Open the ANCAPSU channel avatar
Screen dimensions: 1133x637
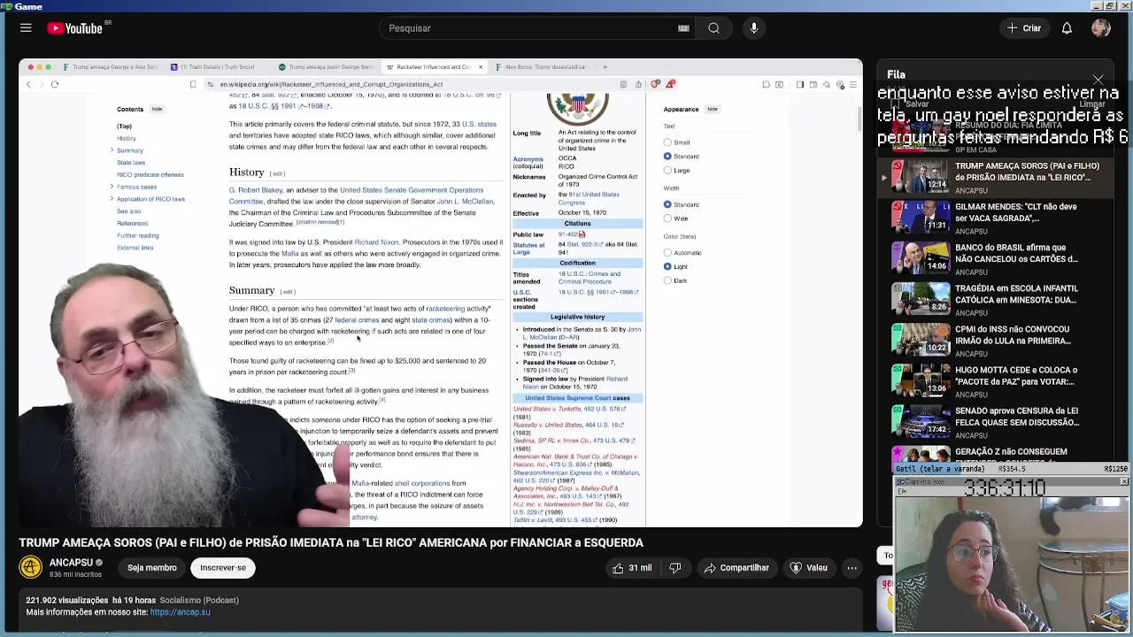31,567
